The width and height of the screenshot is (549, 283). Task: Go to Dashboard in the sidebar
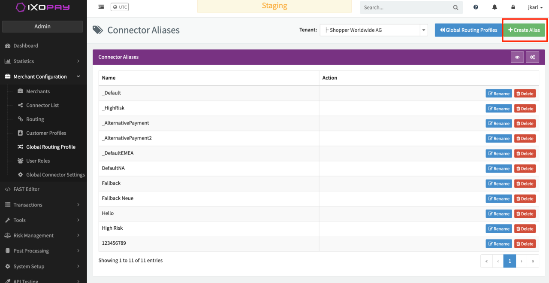coord(26,46)
